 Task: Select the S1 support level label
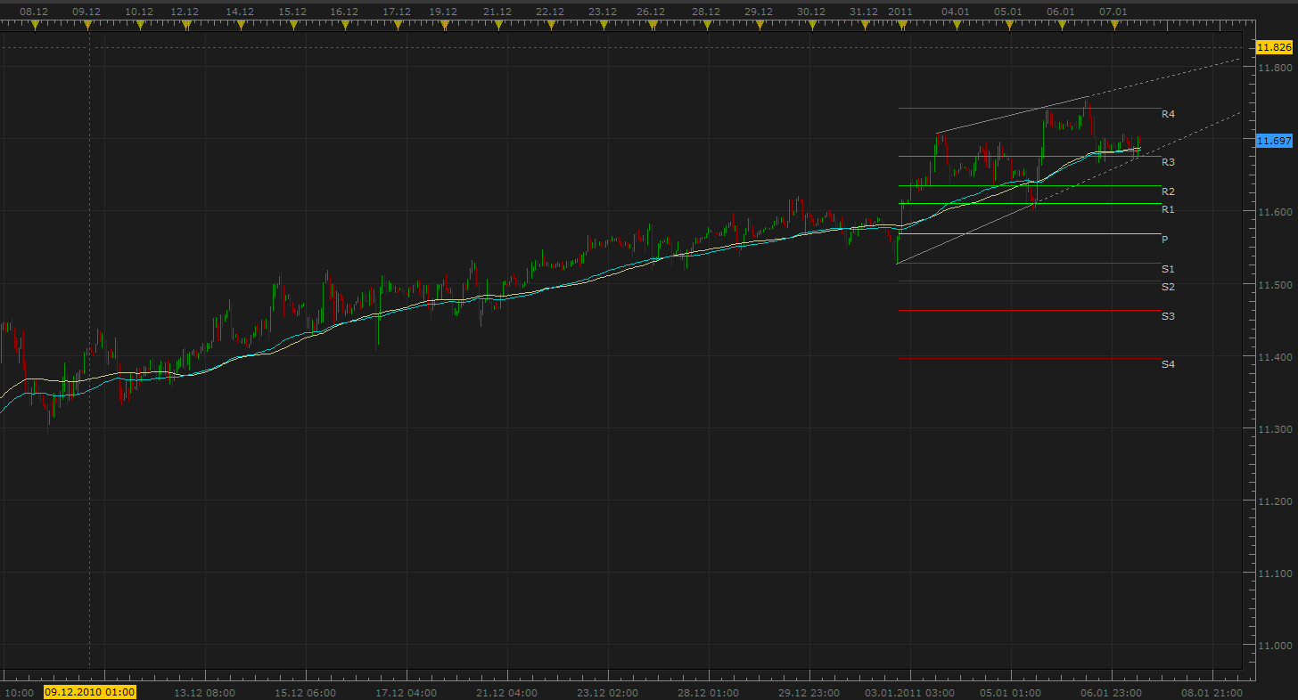pyautogui.click(x=1168, y=269)
